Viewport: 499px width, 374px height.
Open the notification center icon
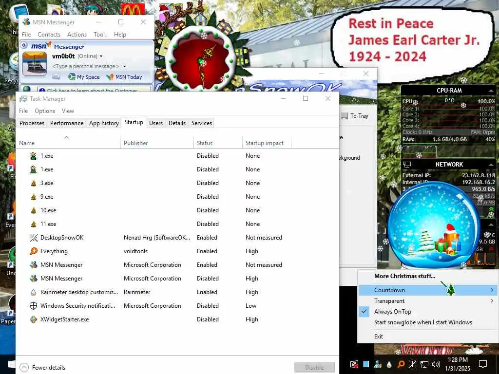(x=483, y=364)
